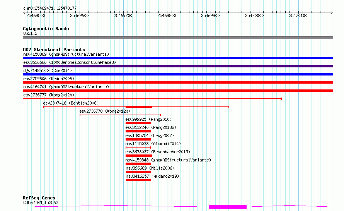
Task: Open variant esv2759606 (Redon2006) label
Action: [x=49, y=79]
